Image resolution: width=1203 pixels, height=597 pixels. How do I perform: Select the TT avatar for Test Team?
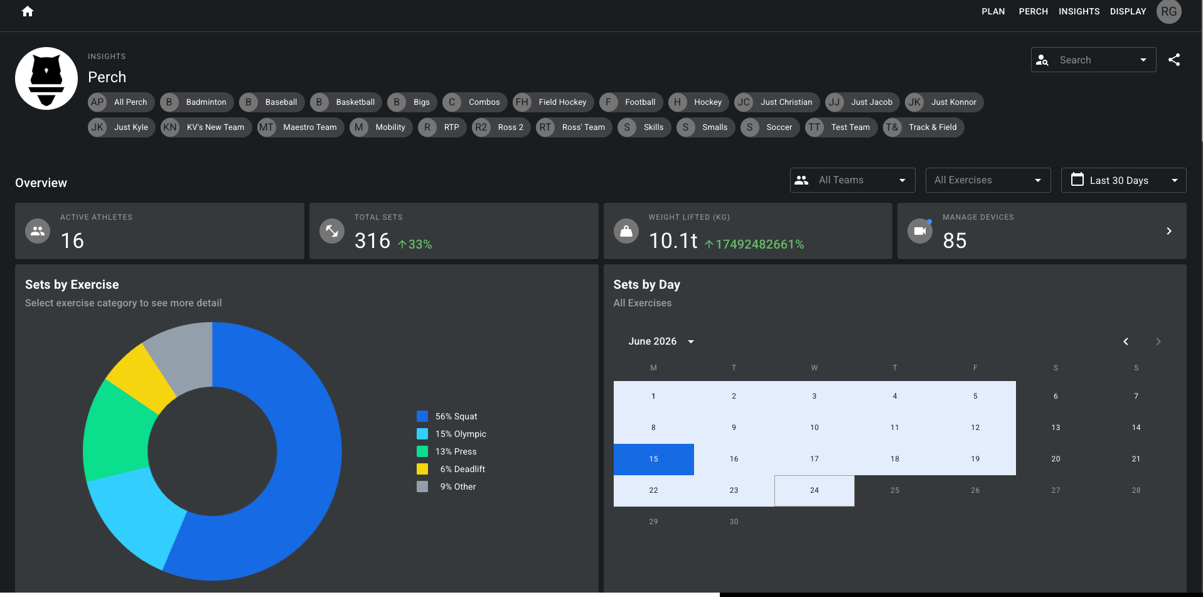815,127
